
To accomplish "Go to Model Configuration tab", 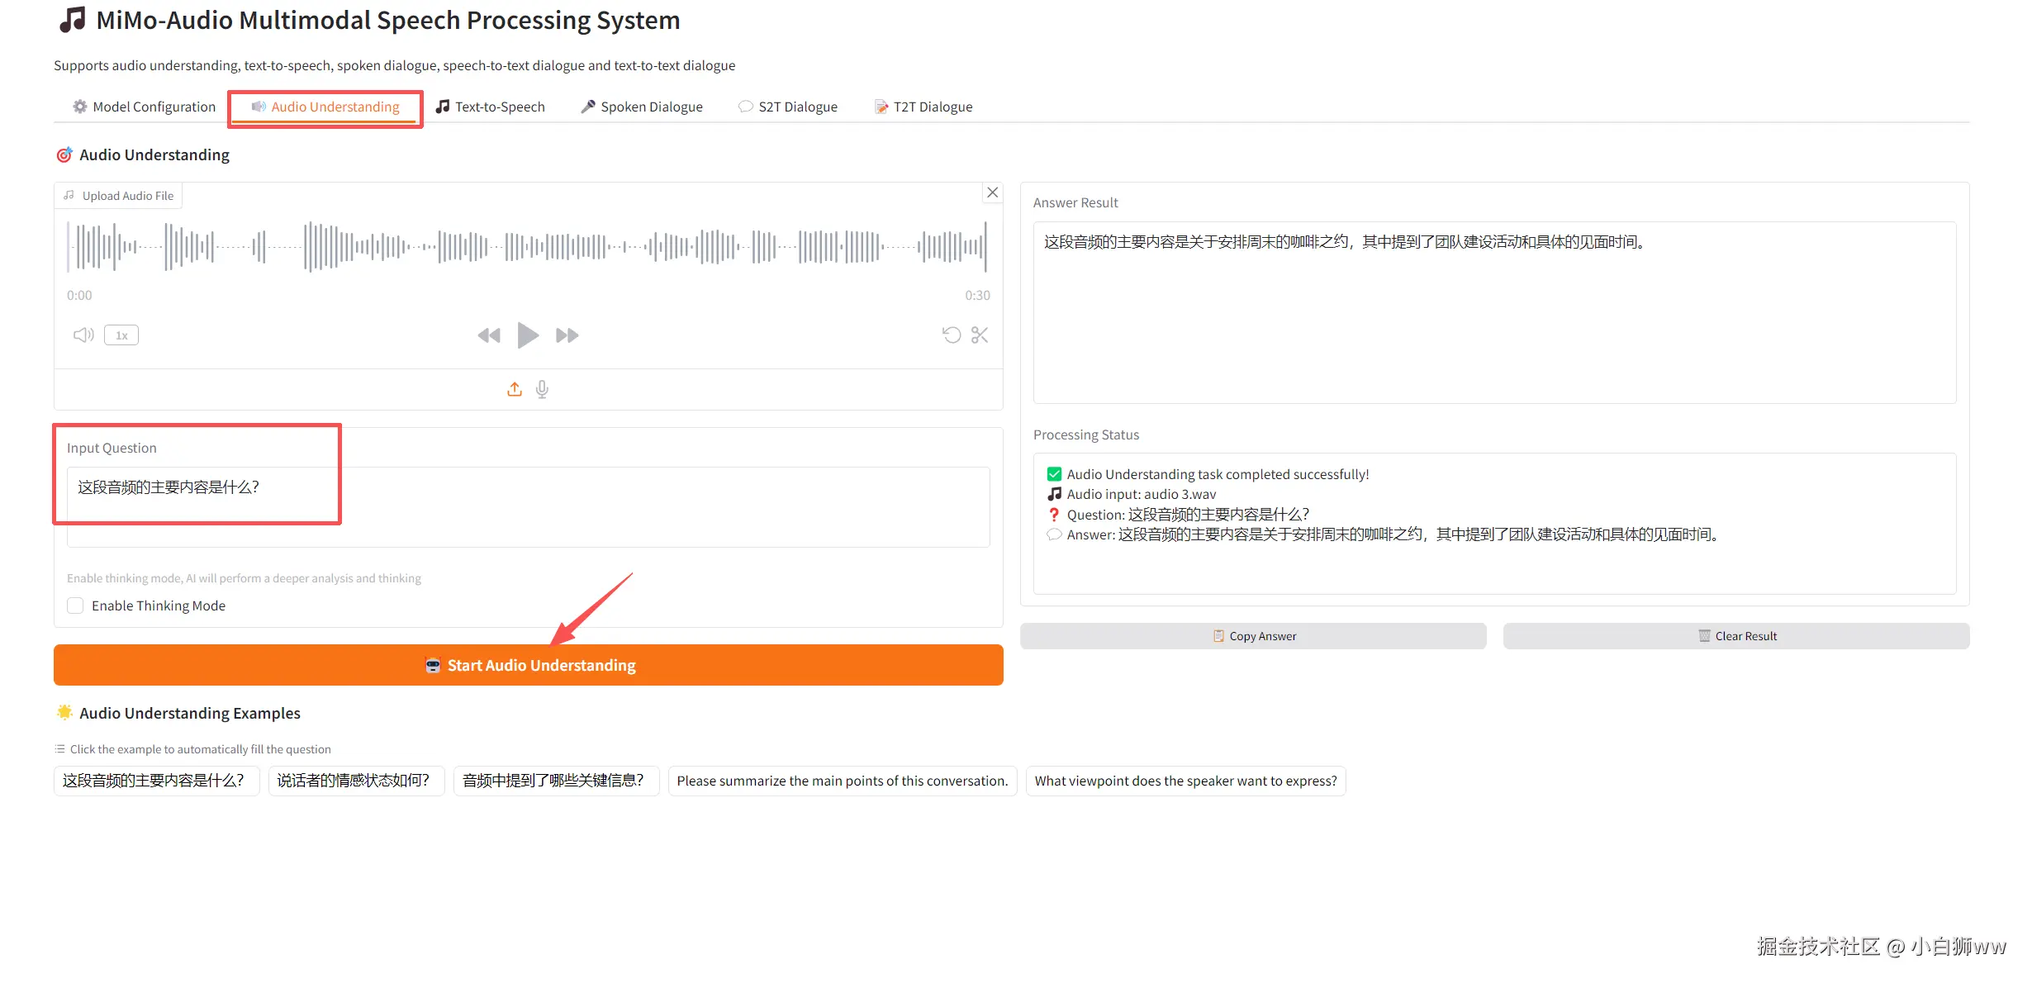I will 144,107.
